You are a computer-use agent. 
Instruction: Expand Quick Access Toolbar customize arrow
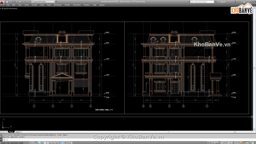click(x=56, y=2)
